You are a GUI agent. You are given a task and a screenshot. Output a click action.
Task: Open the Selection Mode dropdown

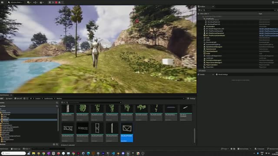(16, 2)
